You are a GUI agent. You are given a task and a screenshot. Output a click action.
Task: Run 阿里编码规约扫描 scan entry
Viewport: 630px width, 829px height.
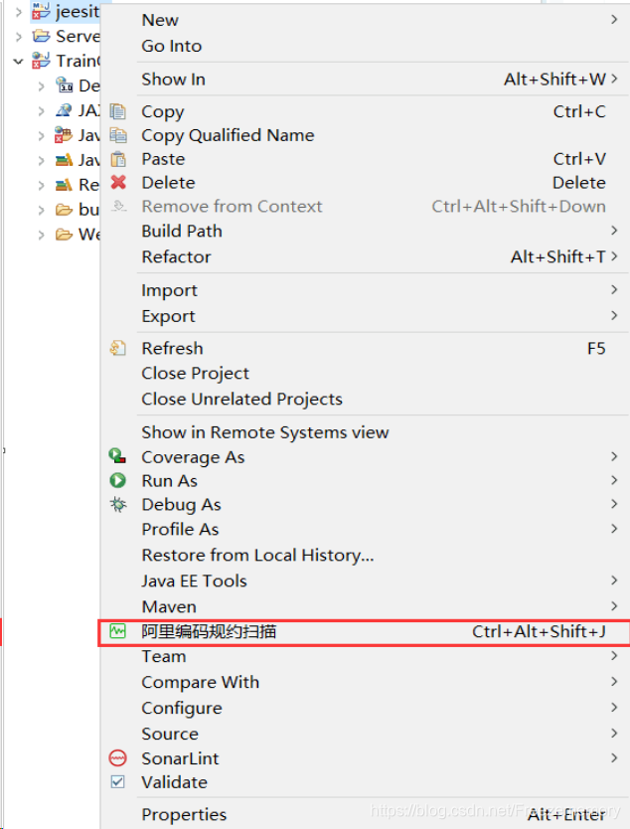(365, 632)
